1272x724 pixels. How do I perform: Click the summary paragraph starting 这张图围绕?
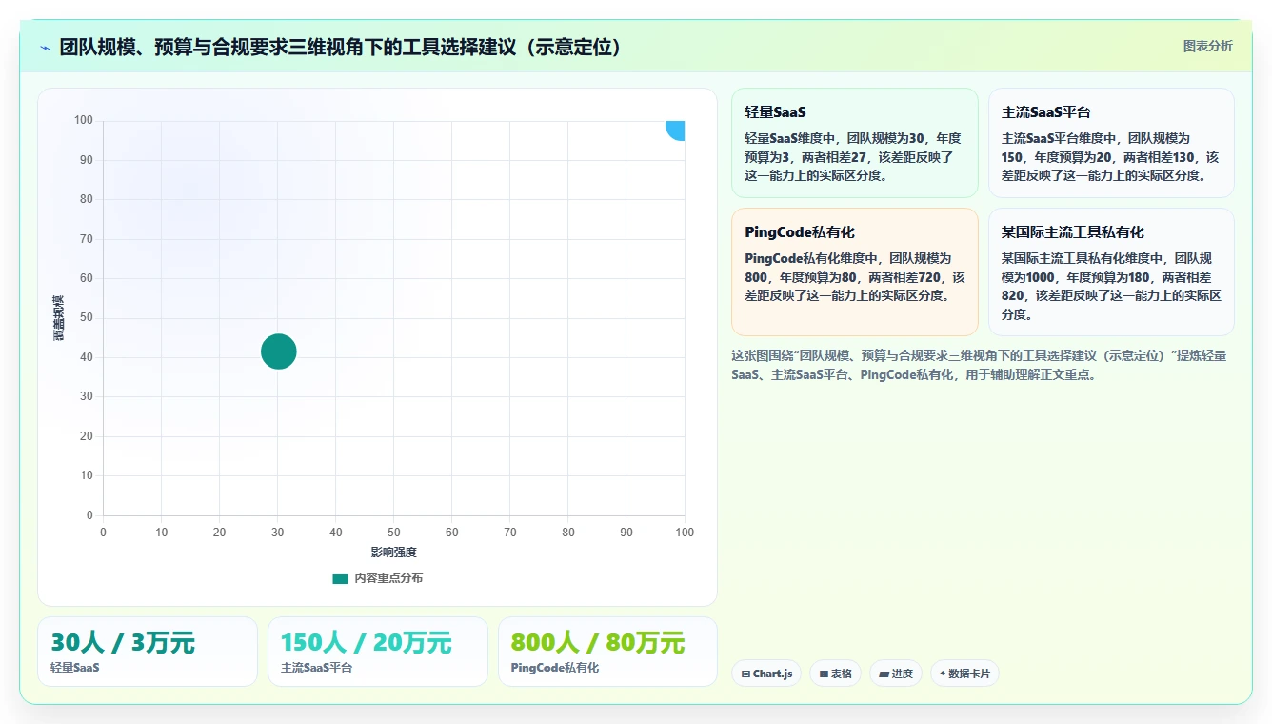tap(979, 365)
